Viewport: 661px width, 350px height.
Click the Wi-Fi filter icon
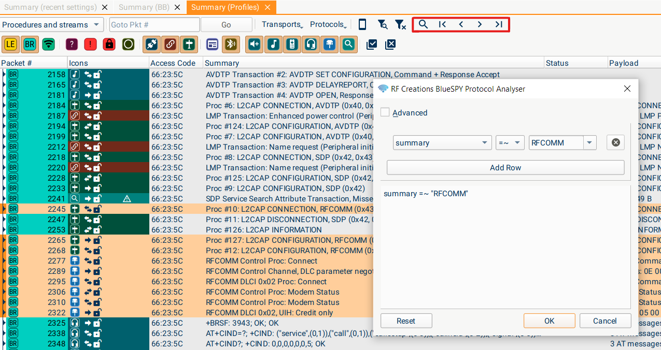pyautogui.click(x=49, y=45)
